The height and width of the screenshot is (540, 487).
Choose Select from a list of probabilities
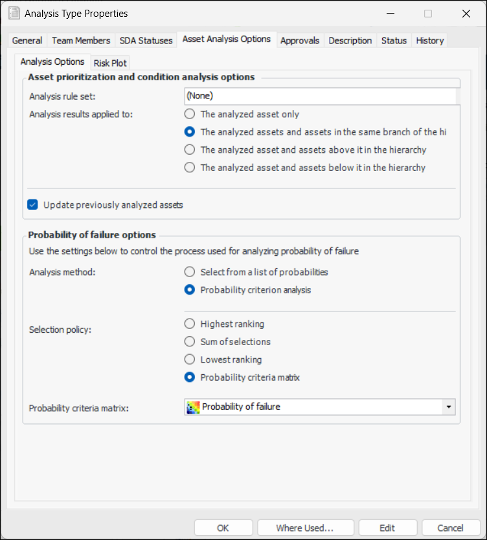(190, 272)
